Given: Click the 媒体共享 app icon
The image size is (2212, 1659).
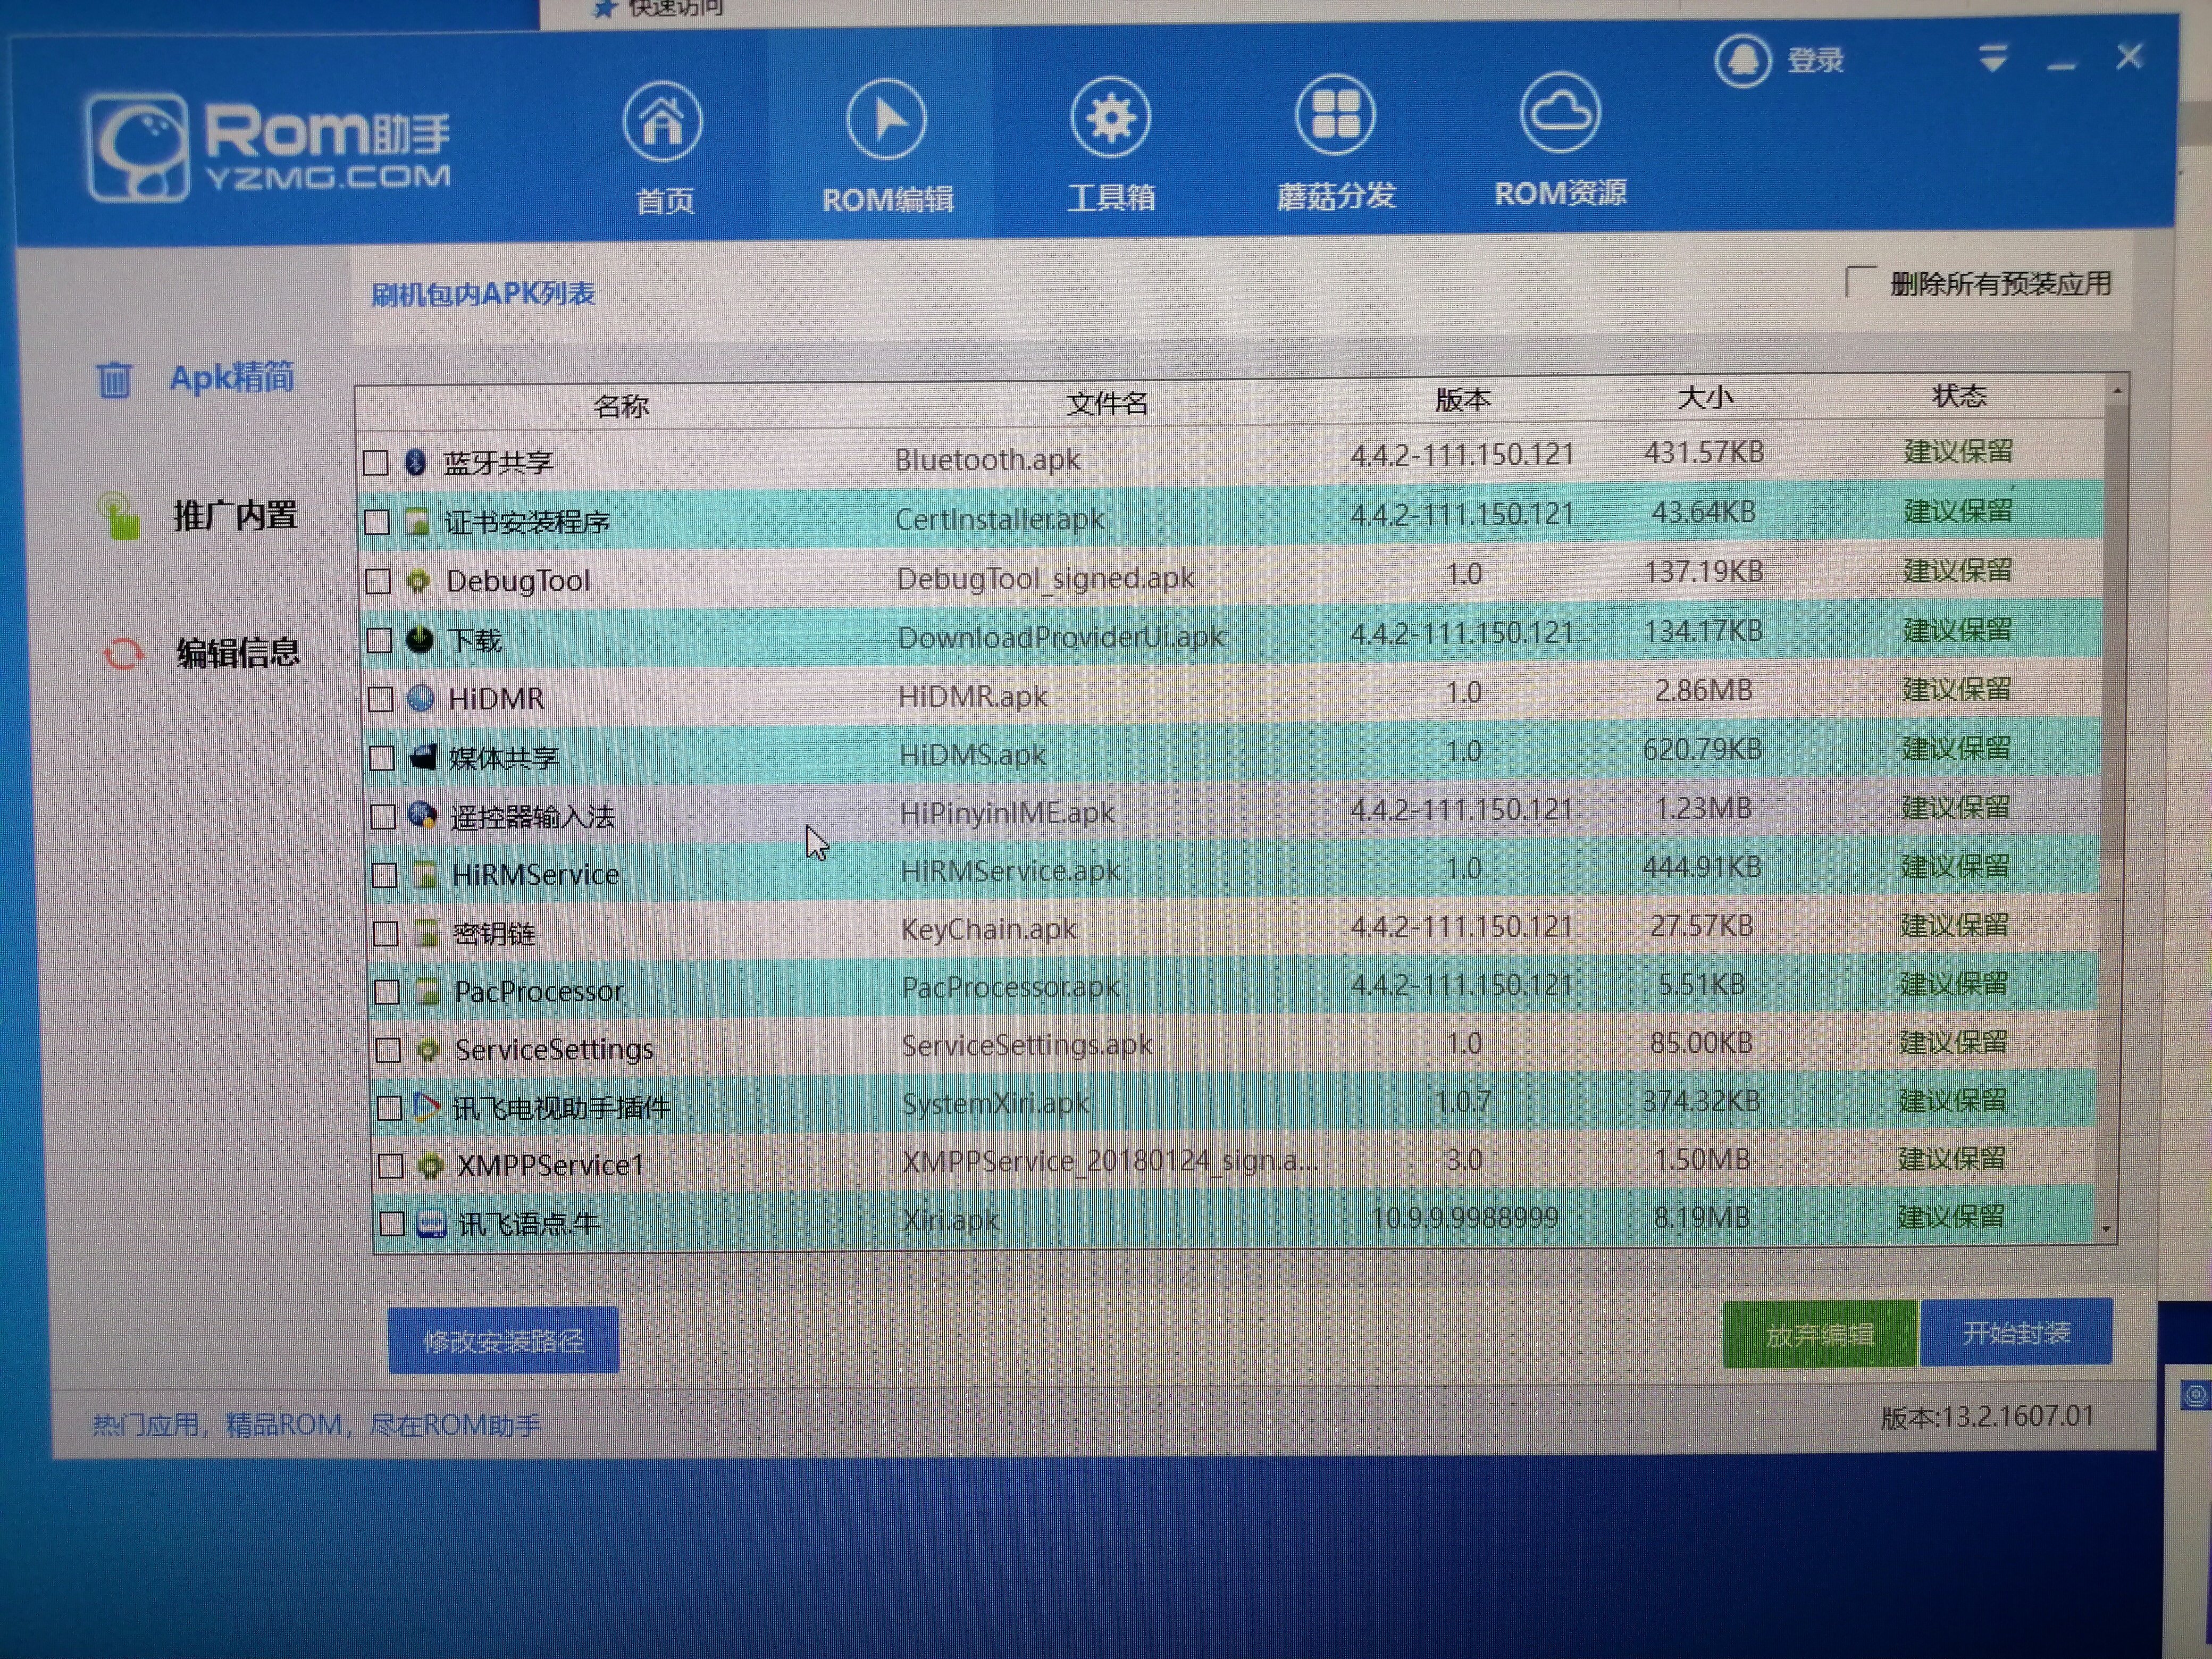Looking at the screenshot, I should coord(423,757).
